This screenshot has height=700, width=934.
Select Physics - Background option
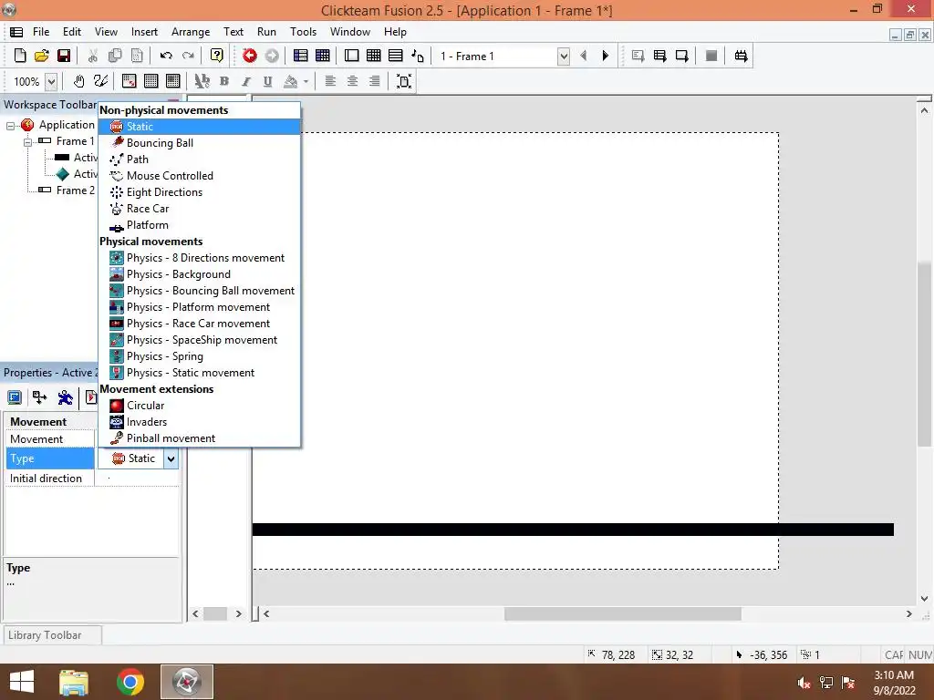tap(200, 274)
